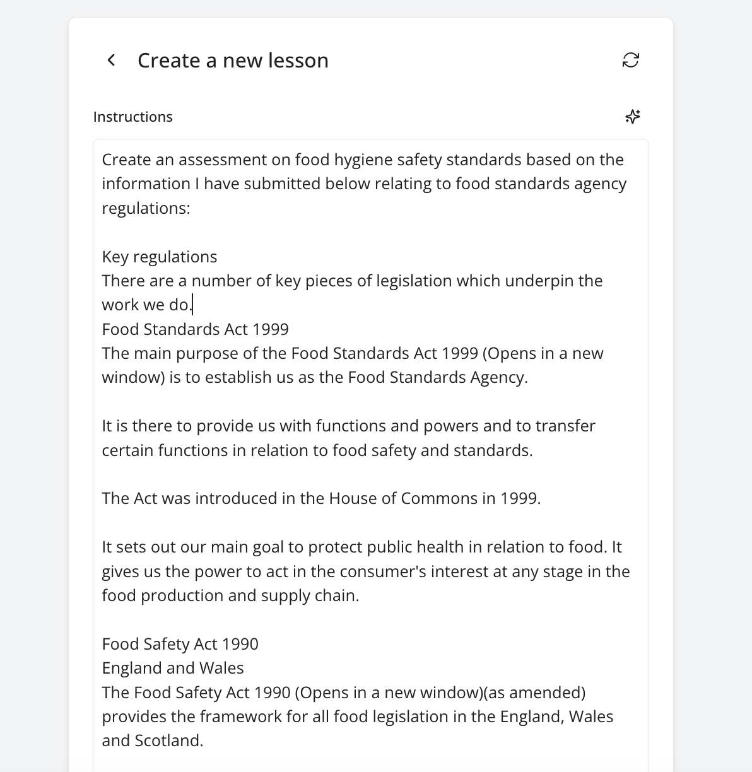
Task: Click the line starting 'It is there to provide'
Action: pos(348,426)
